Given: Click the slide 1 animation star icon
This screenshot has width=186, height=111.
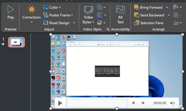Looking at the screenshot, I should pyautogui.click(x=3, y=44).
